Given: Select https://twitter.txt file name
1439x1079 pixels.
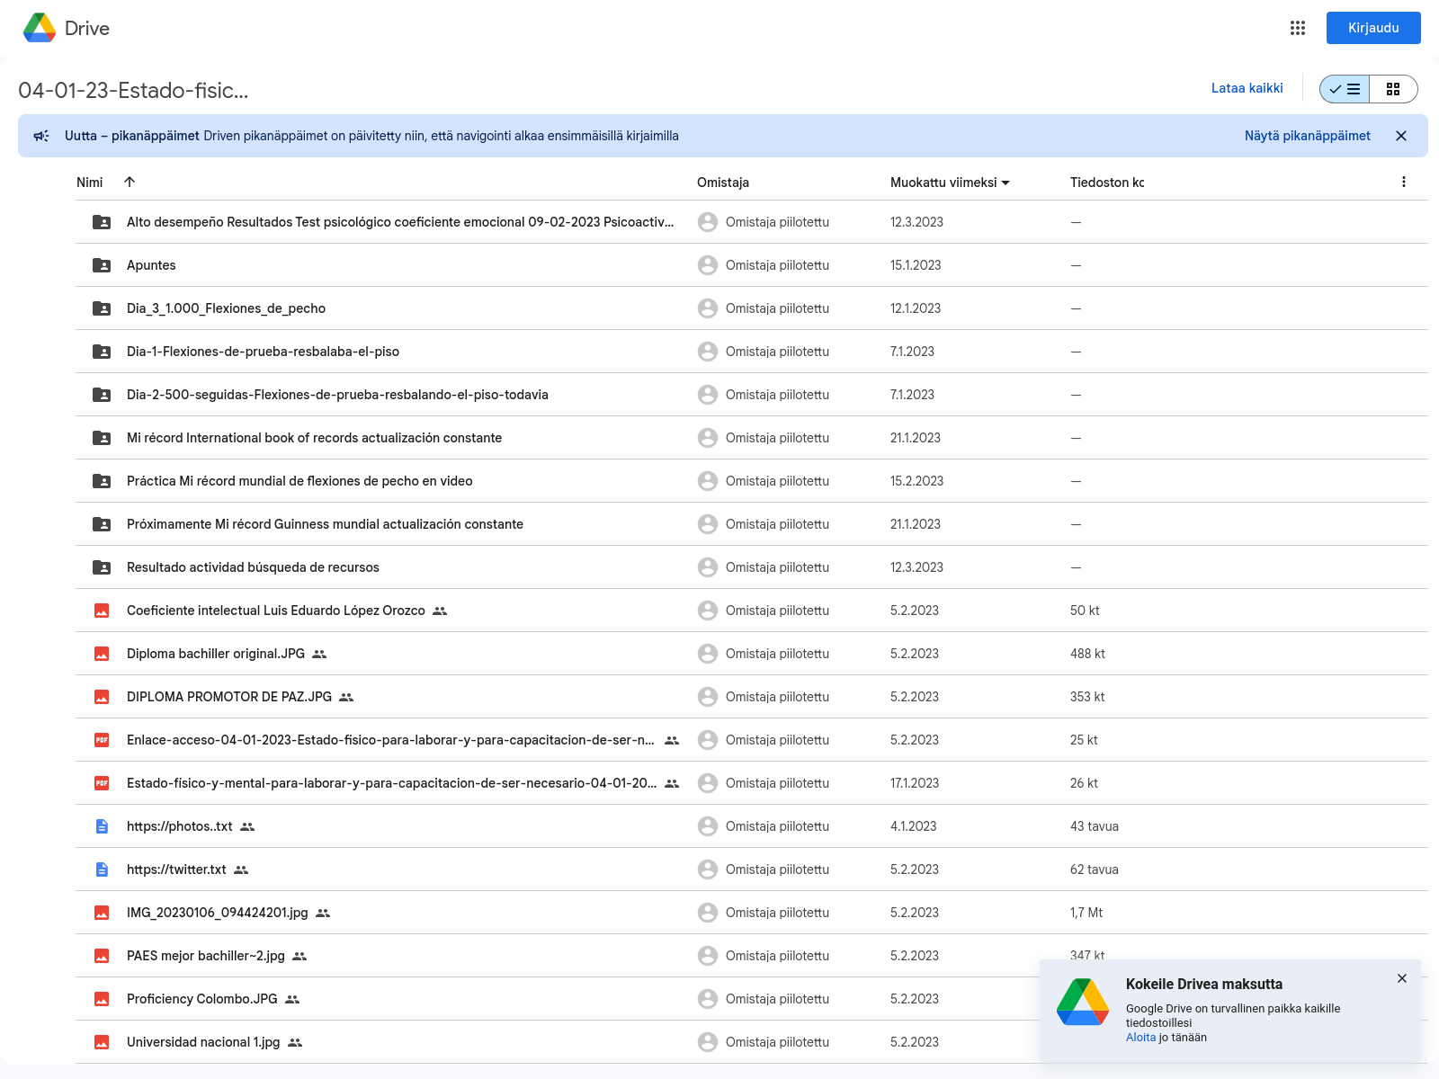Looking at the screenshot, I should (x=176, y=869).
